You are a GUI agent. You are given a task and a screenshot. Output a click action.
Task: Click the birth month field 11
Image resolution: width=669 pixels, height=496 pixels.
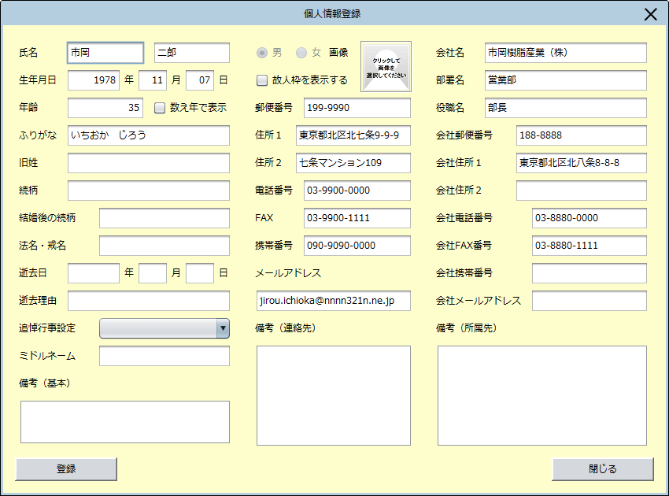click(153, 80)
